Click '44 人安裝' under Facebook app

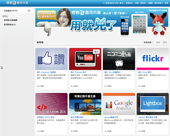(40, 86)
